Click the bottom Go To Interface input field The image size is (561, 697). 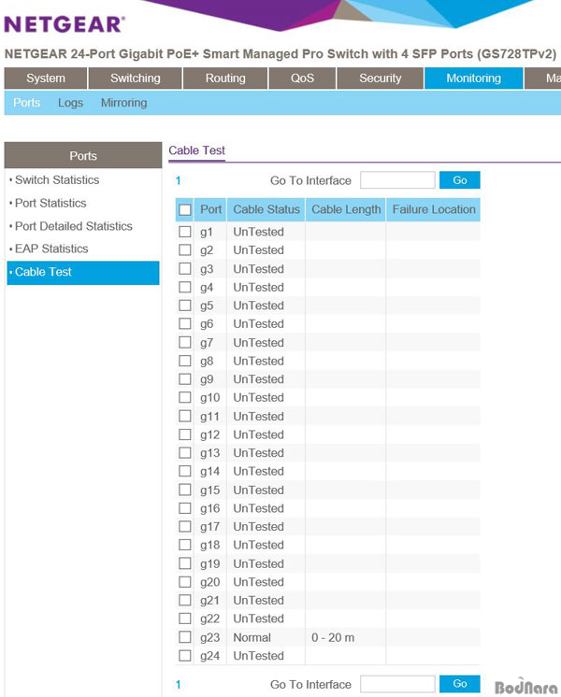click(x=397, y=684)
